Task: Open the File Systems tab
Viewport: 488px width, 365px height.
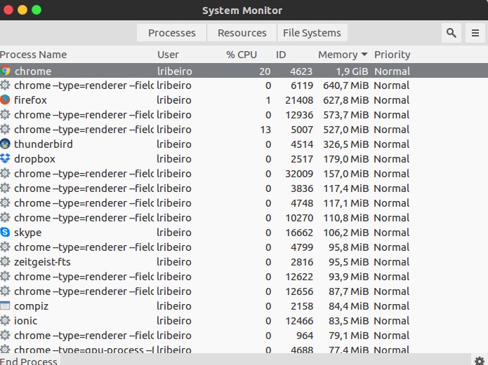Action: click(312, 33)
